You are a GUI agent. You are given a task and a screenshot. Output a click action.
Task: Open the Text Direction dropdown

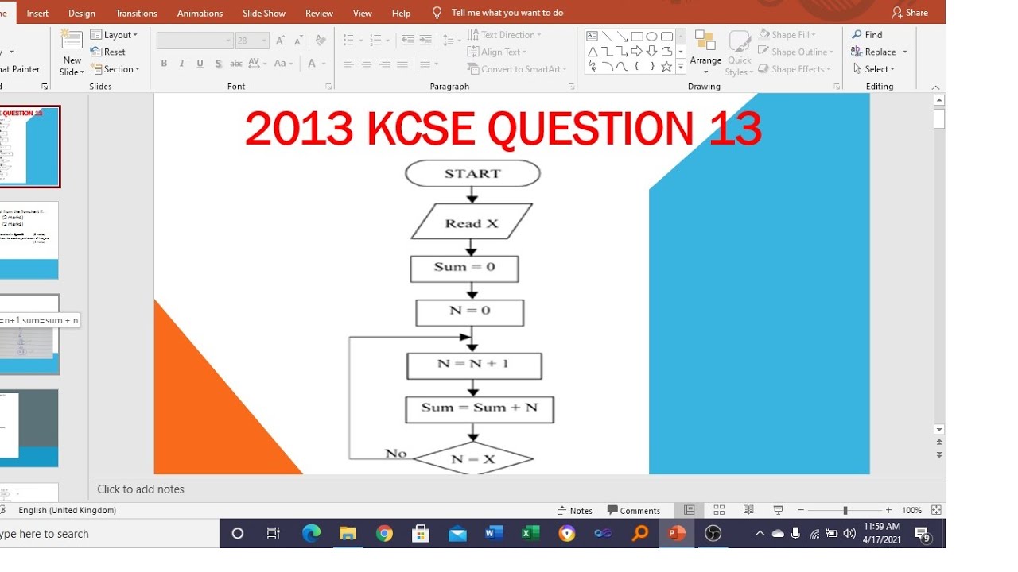click(x=504, y=35)
